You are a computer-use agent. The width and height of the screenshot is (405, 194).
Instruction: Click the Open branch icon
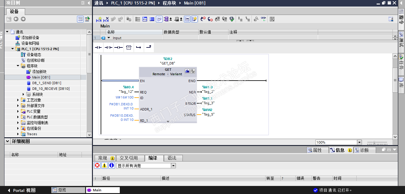pos(139,47)
